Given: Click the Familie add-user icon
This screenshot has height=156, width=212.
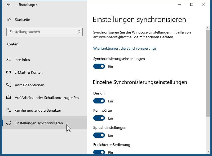Looking at the screenshot, I should click(x=8, y=110).
